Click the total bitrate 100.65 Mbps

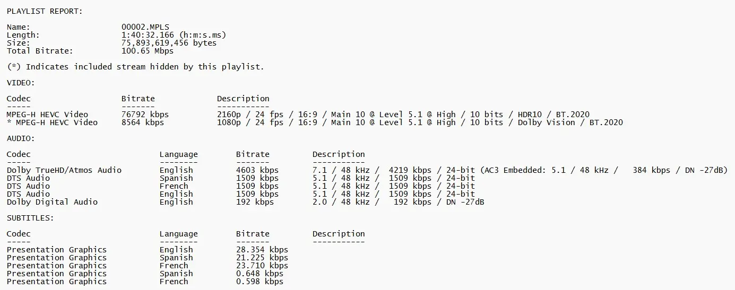coord(148,51)
